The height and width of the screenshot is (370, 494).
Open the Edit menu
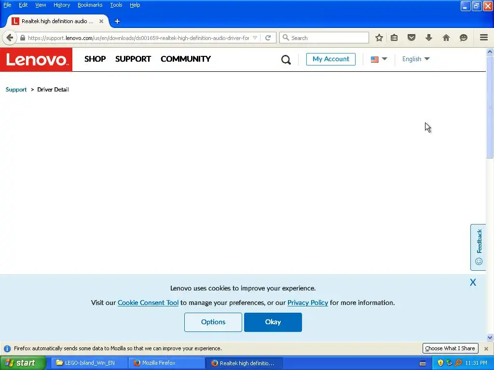pos(23,5)
